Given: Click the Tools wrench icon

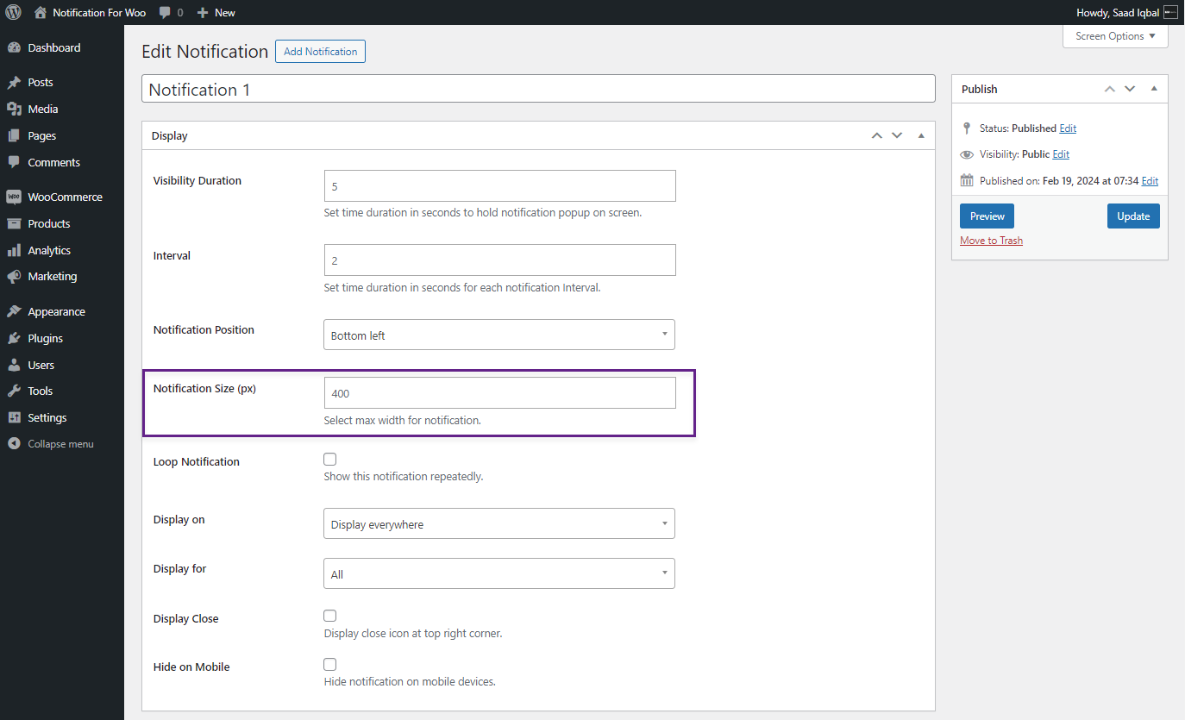Looking at the screenshot, I should click(14, 391).
